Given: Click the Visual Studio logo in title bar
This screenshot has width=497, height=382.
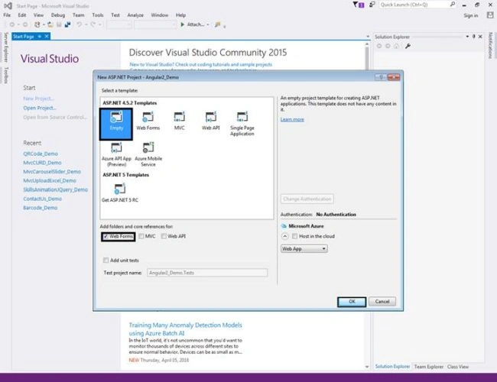Looking at the screenshot, I should 8,5.
